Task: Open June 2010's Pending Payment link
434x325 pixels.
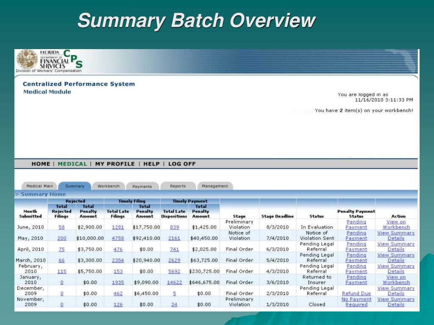Action: tap(356, 224)
